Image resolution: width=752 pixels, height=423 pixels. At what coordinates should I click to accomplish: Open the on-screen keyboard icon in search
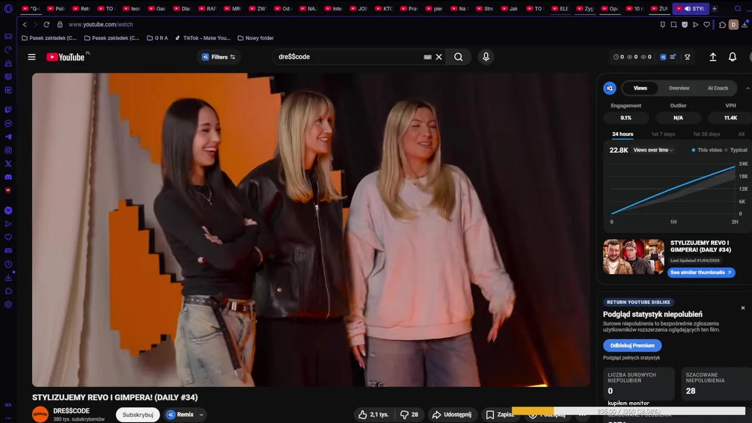pyautogui.click(x=428, y=57)
